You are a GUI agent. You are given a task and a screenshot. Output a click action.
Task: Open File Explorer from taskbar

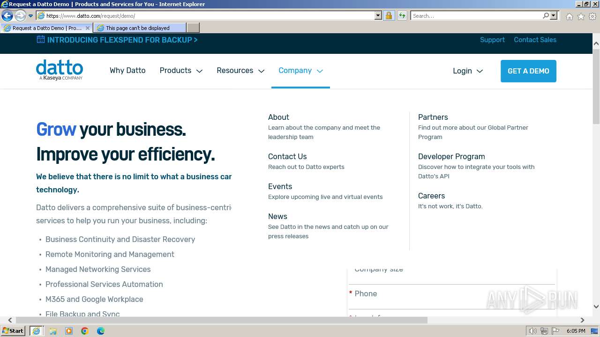(53, 331)
